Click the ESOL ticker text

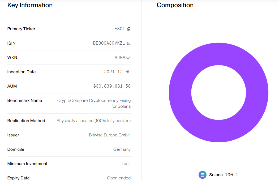[120, 29]
